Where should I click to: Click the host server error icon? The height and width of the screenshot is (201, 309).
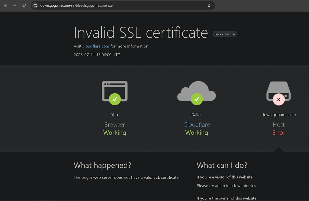point(279,93)
